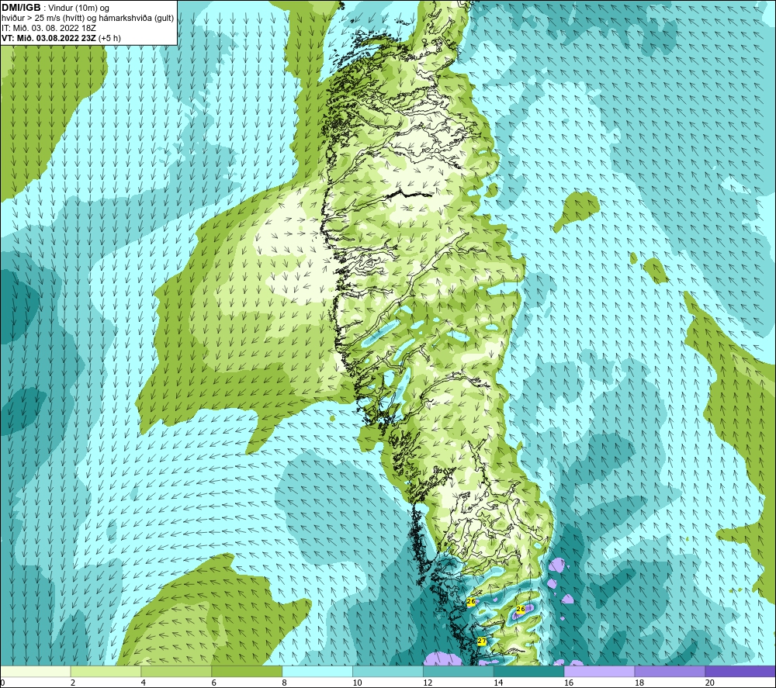Pick the 8–10 m/s pale cyan legend swatch
Viewport: 776px width, 688px height.
(317, 671)
